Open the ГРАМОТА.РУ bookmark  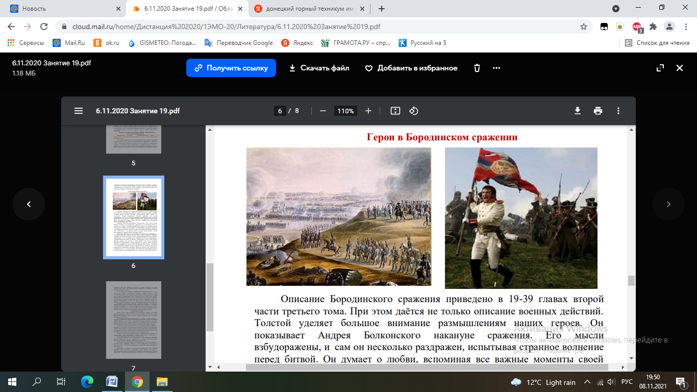click(x=356, y=43)
